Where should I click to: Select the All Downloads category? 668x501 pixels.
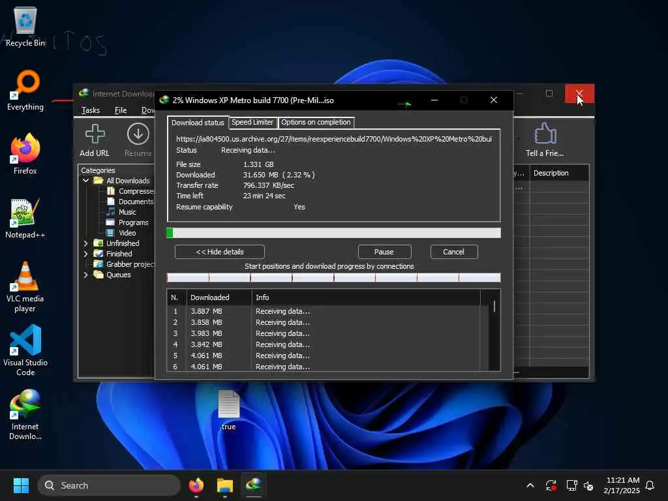[128, 181]
